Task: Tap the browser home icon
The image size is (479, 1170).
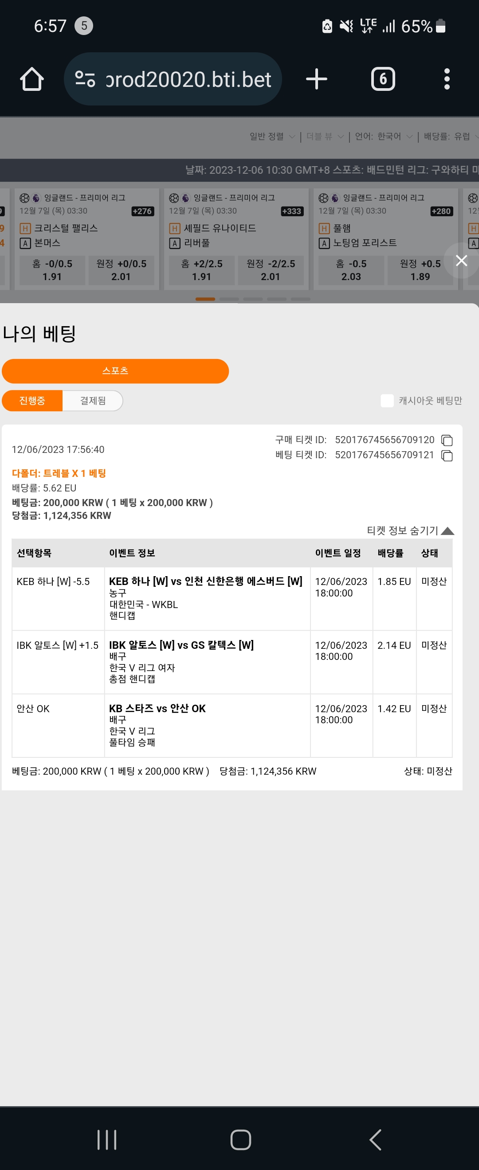Action: click(32, 79)
